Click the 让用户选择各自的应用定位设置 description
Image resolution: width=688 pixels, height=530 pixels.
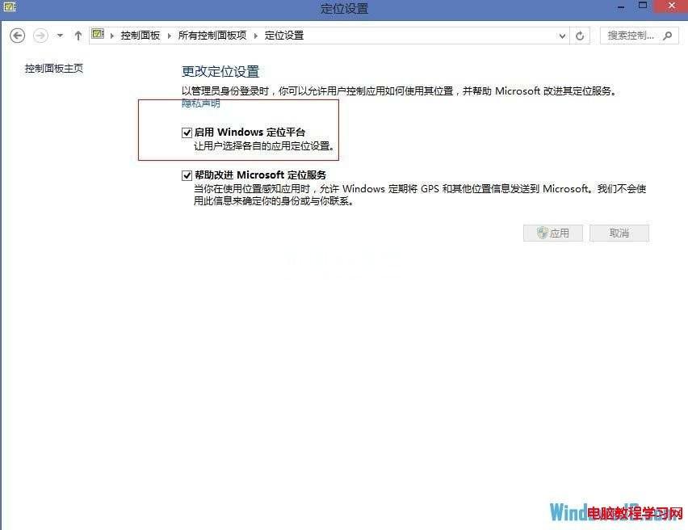[x=264, y=145]
